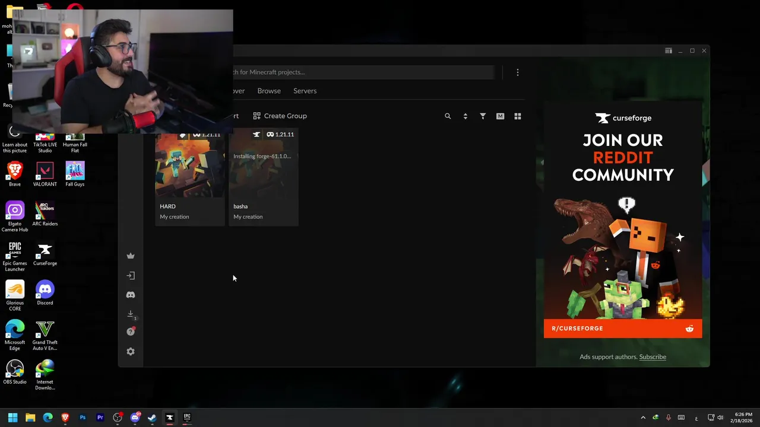Image resolution: width=760 pixels, height=427 pixels.
Task: Toggle the M modded filter icon
Action: pyautogui.click(x=500, y=116)
